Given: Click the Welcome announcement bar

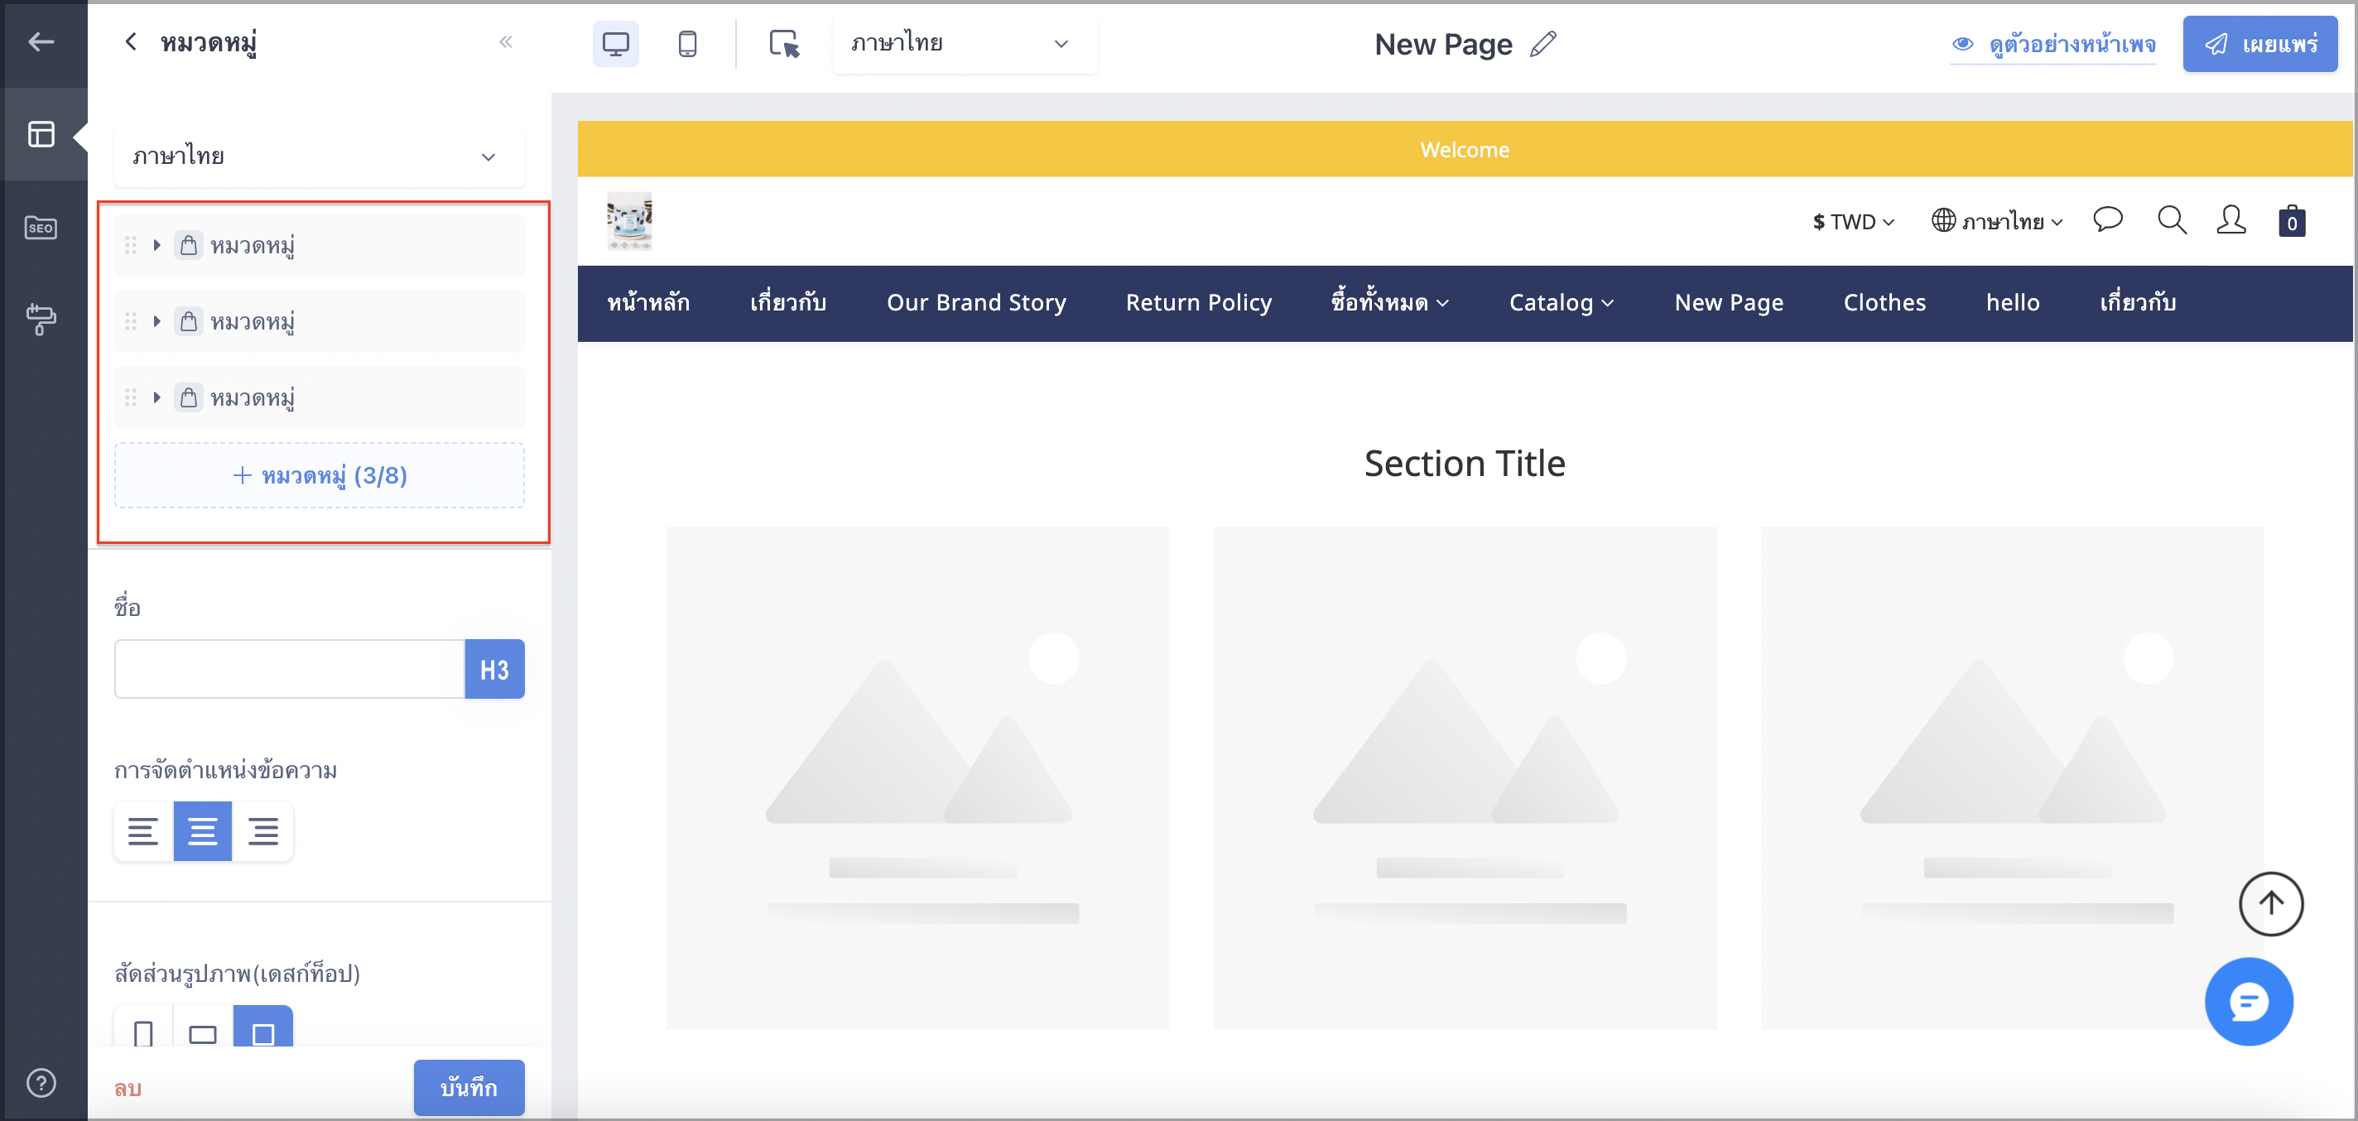Looking at the screenshot, I should tap(1465, 149).
